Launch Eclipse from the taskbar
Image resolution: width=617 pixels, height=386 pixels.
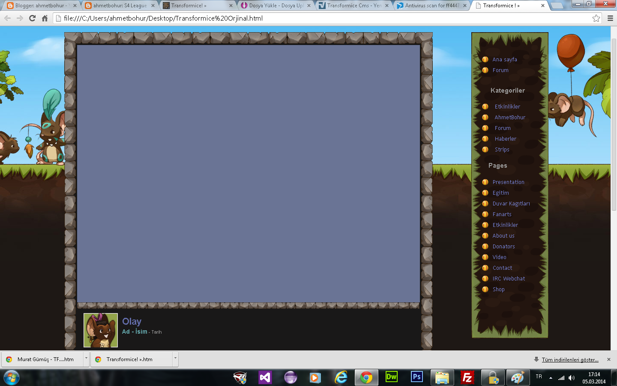[x=291, y=377]
